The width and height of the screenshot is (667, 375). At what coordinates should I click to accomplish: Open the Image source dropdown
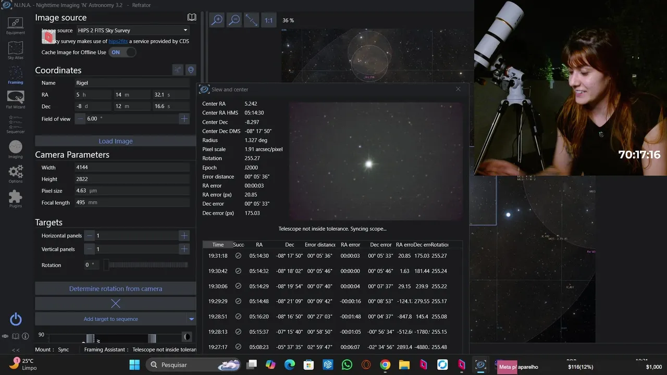coord(132,30)
